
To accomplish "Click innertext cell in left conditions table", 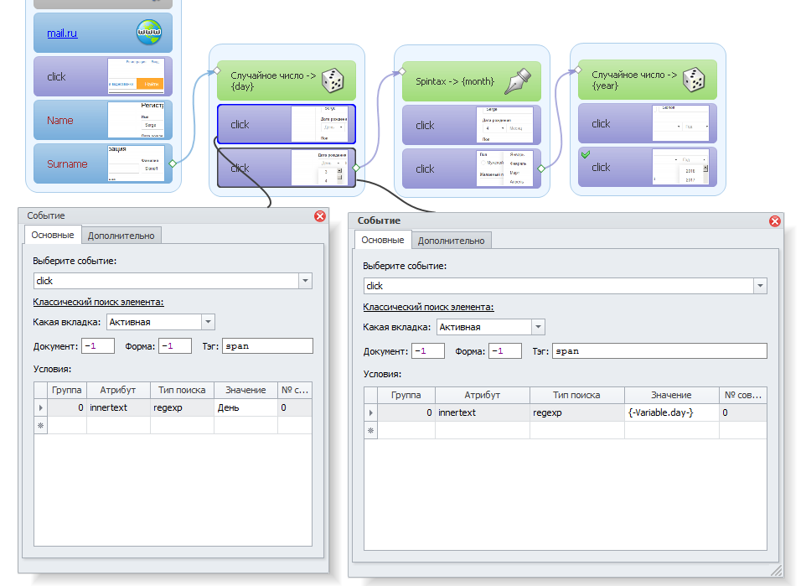I will [118, 407].
